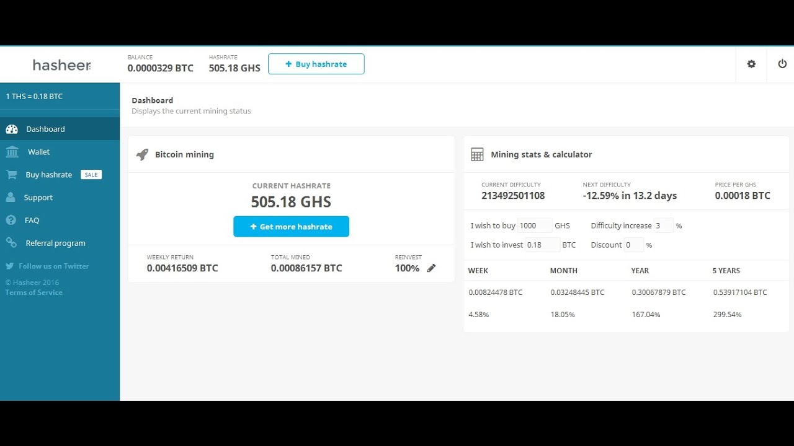The width and height of the screenshot is (794, 446).
Task: Click the shopping cart icon beside Buy hashrate
Action: [11, 175]
